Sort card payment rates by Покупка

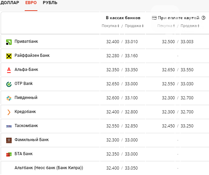(166, 26)
